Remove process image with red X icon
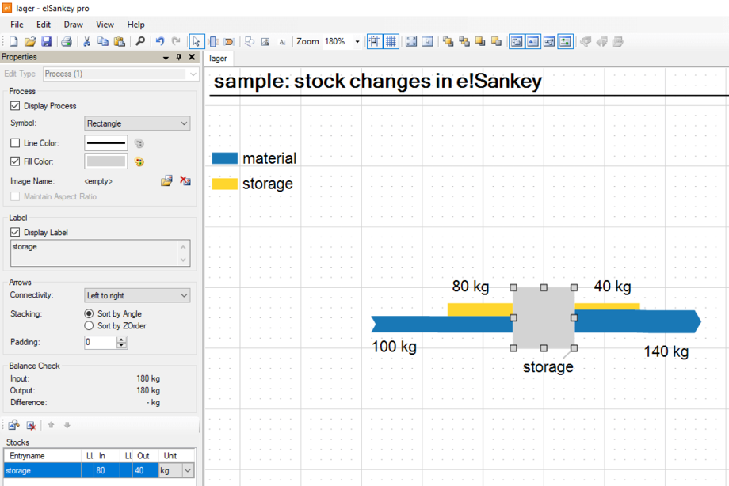 (x=185, y=180)
